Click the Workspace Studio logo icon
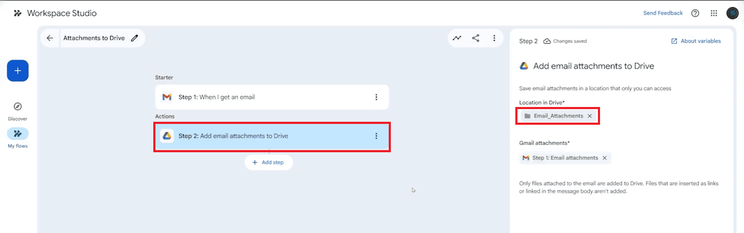 click(x=17, y=13)
